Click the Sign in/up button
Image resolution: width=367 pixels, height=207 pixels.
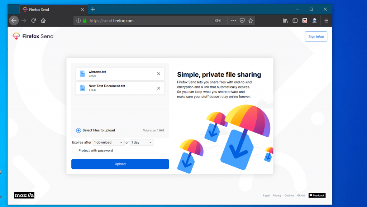click(x=316, y=37)
